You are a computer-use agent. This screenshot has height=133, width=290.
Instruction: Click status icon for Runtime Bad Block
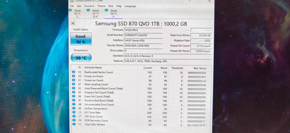click(74, 100)
